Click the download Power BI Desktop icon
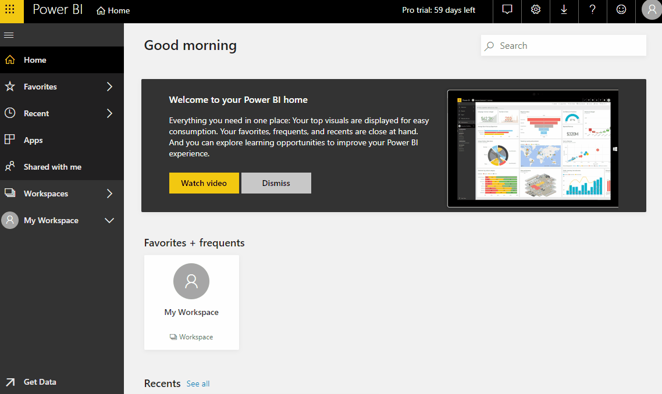This screenshot has height=394, width=662. pos(564,11)
